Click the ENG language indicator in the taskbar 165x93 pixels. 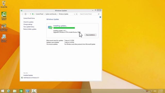pos(155,91)
